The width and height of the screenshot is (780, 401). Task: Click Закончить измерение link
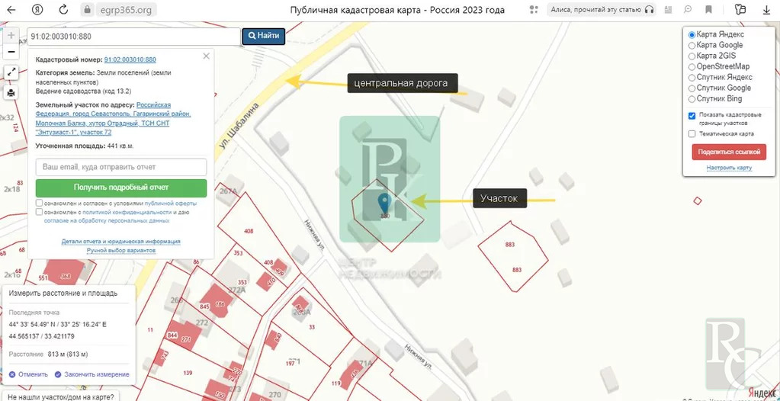pyautogui.click(x=92, y=374)
